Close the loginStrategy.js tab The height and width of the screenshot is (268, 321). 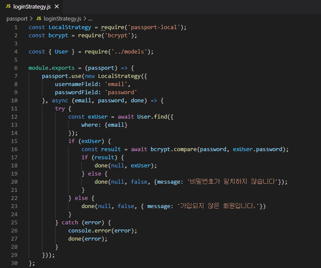56,7
